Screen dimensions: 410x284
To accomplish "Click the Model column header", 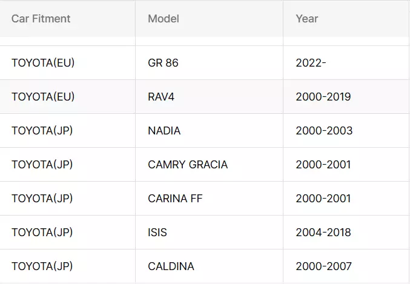I will point(209,19).
